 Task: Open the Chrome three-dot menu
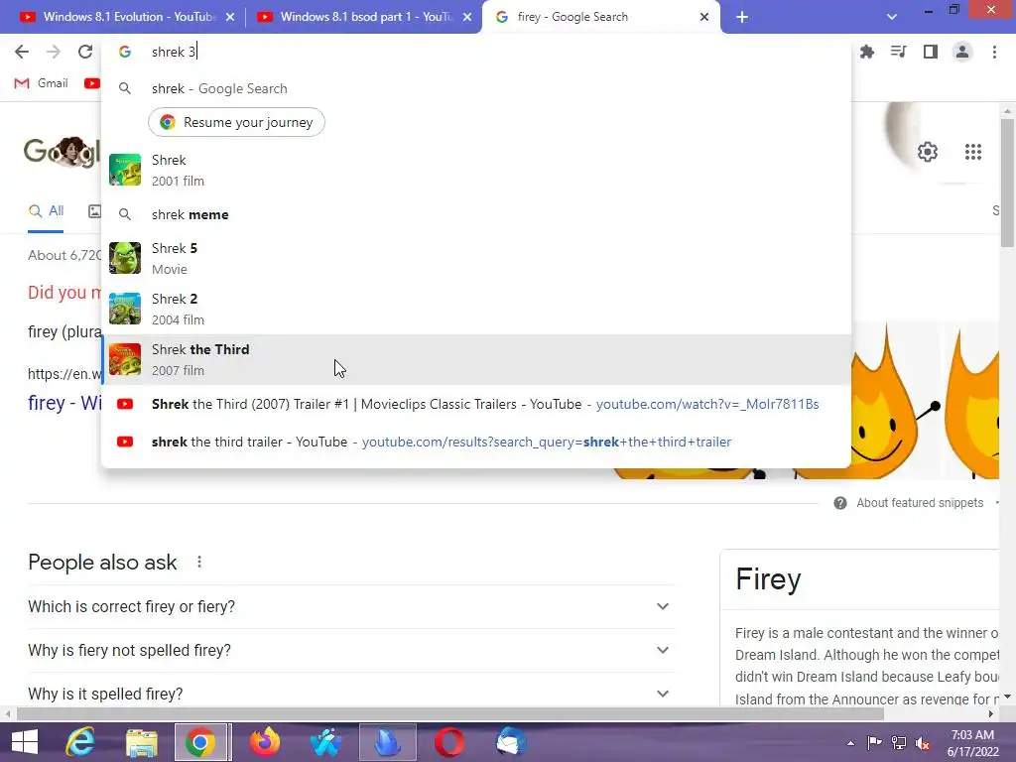tap(994, 52)
